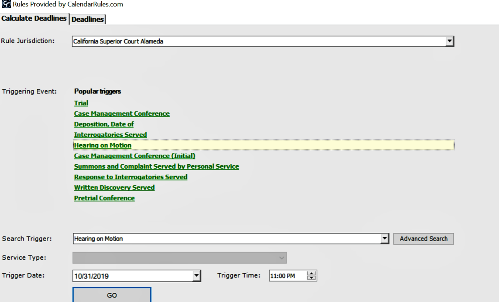
Task: Click the Pretrial Conference link
Action: click(104, 198)
